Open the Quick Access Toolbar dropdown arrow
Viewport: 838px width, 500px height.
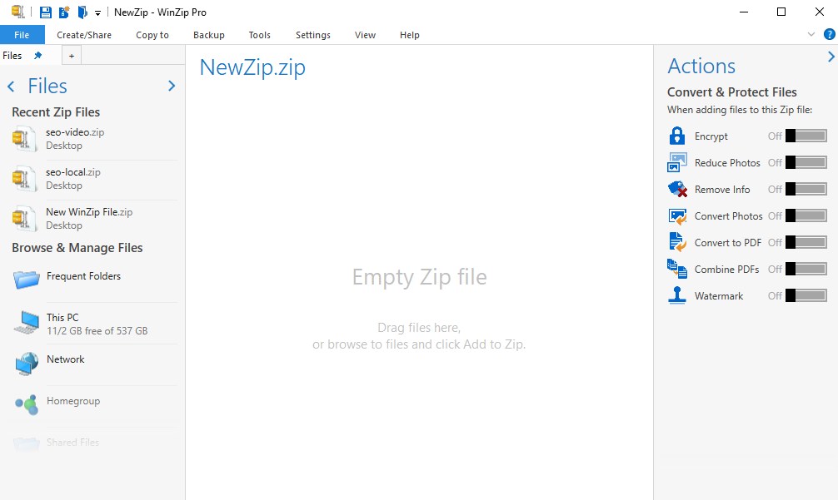(x=97, y=12)
